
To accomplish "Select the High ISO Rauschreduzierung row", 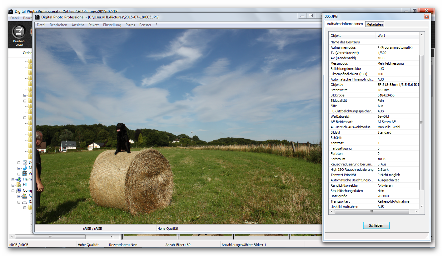I will point(374,170).
